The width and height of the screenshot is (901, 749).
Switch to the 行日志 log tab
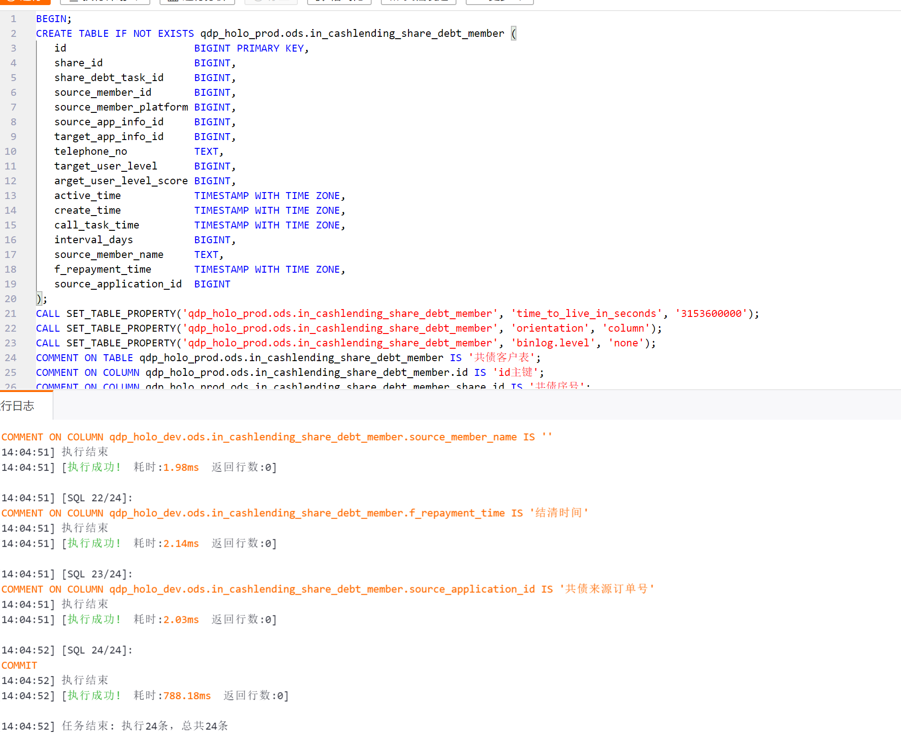click(x=18, y=406)
